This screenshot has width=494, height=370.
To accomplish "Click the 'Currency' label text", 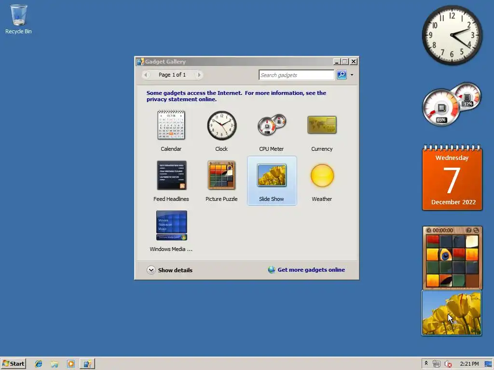I will coord(322,149).
